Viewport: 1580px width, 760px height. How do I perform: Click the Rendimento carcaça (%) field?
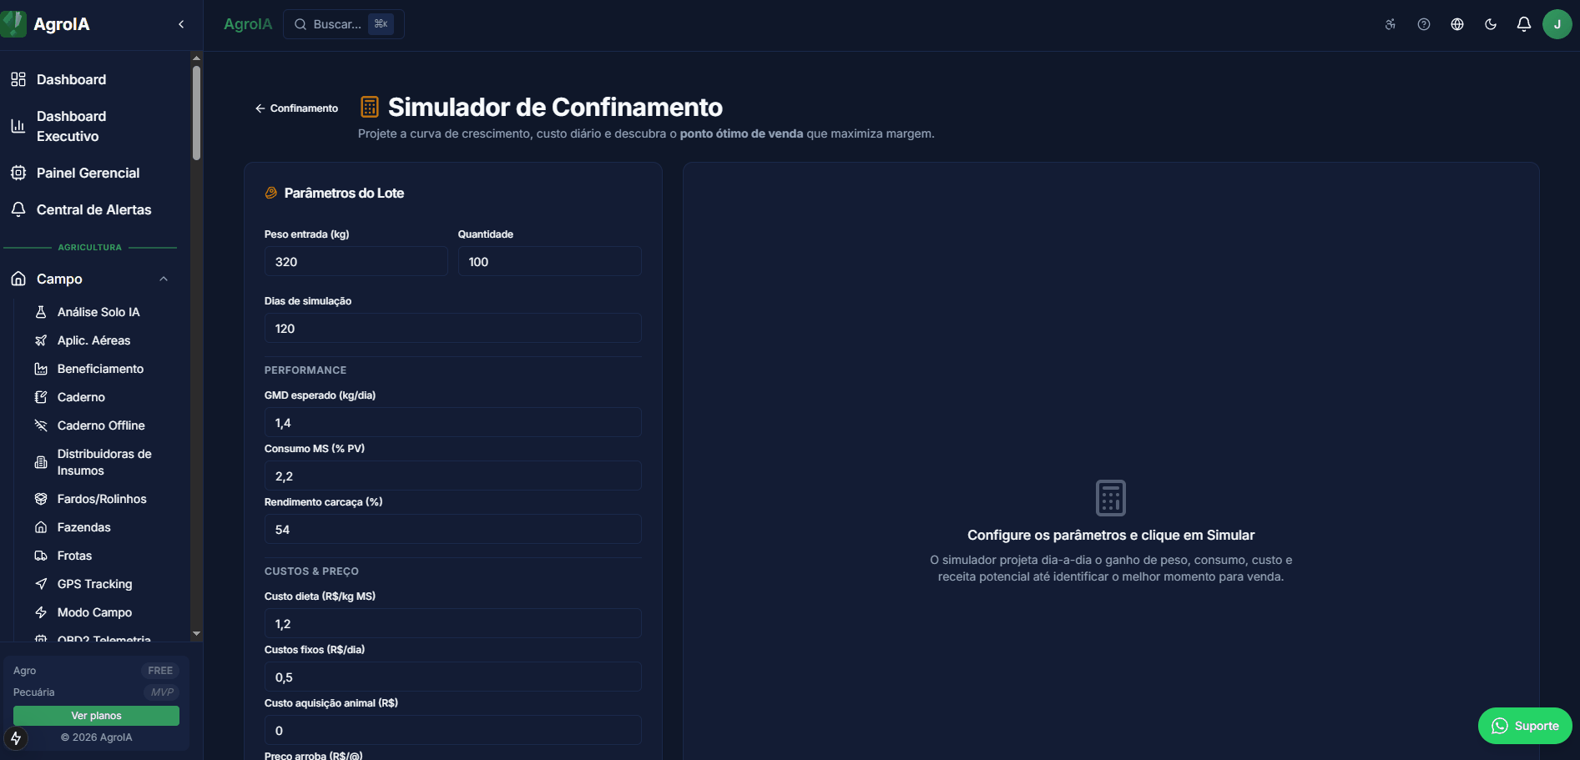(453, 529)
